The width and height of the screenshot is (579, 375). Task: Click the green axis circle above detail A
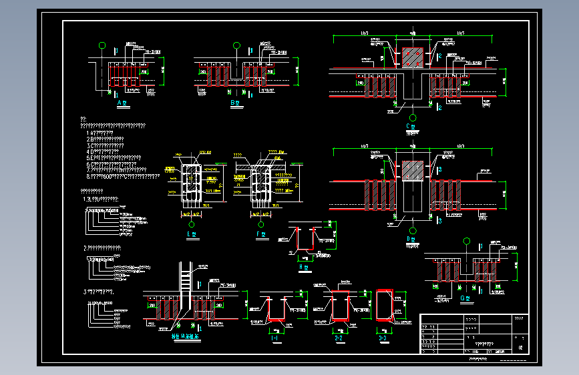[x=102, y=45]
